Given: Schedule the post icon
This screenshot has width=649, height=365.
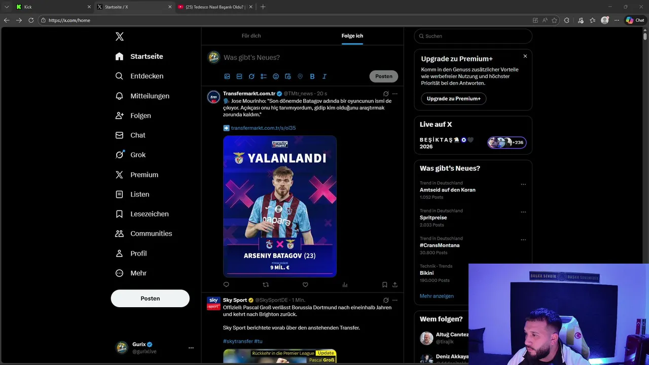Looking at the screenshot, I should point(288,77).
